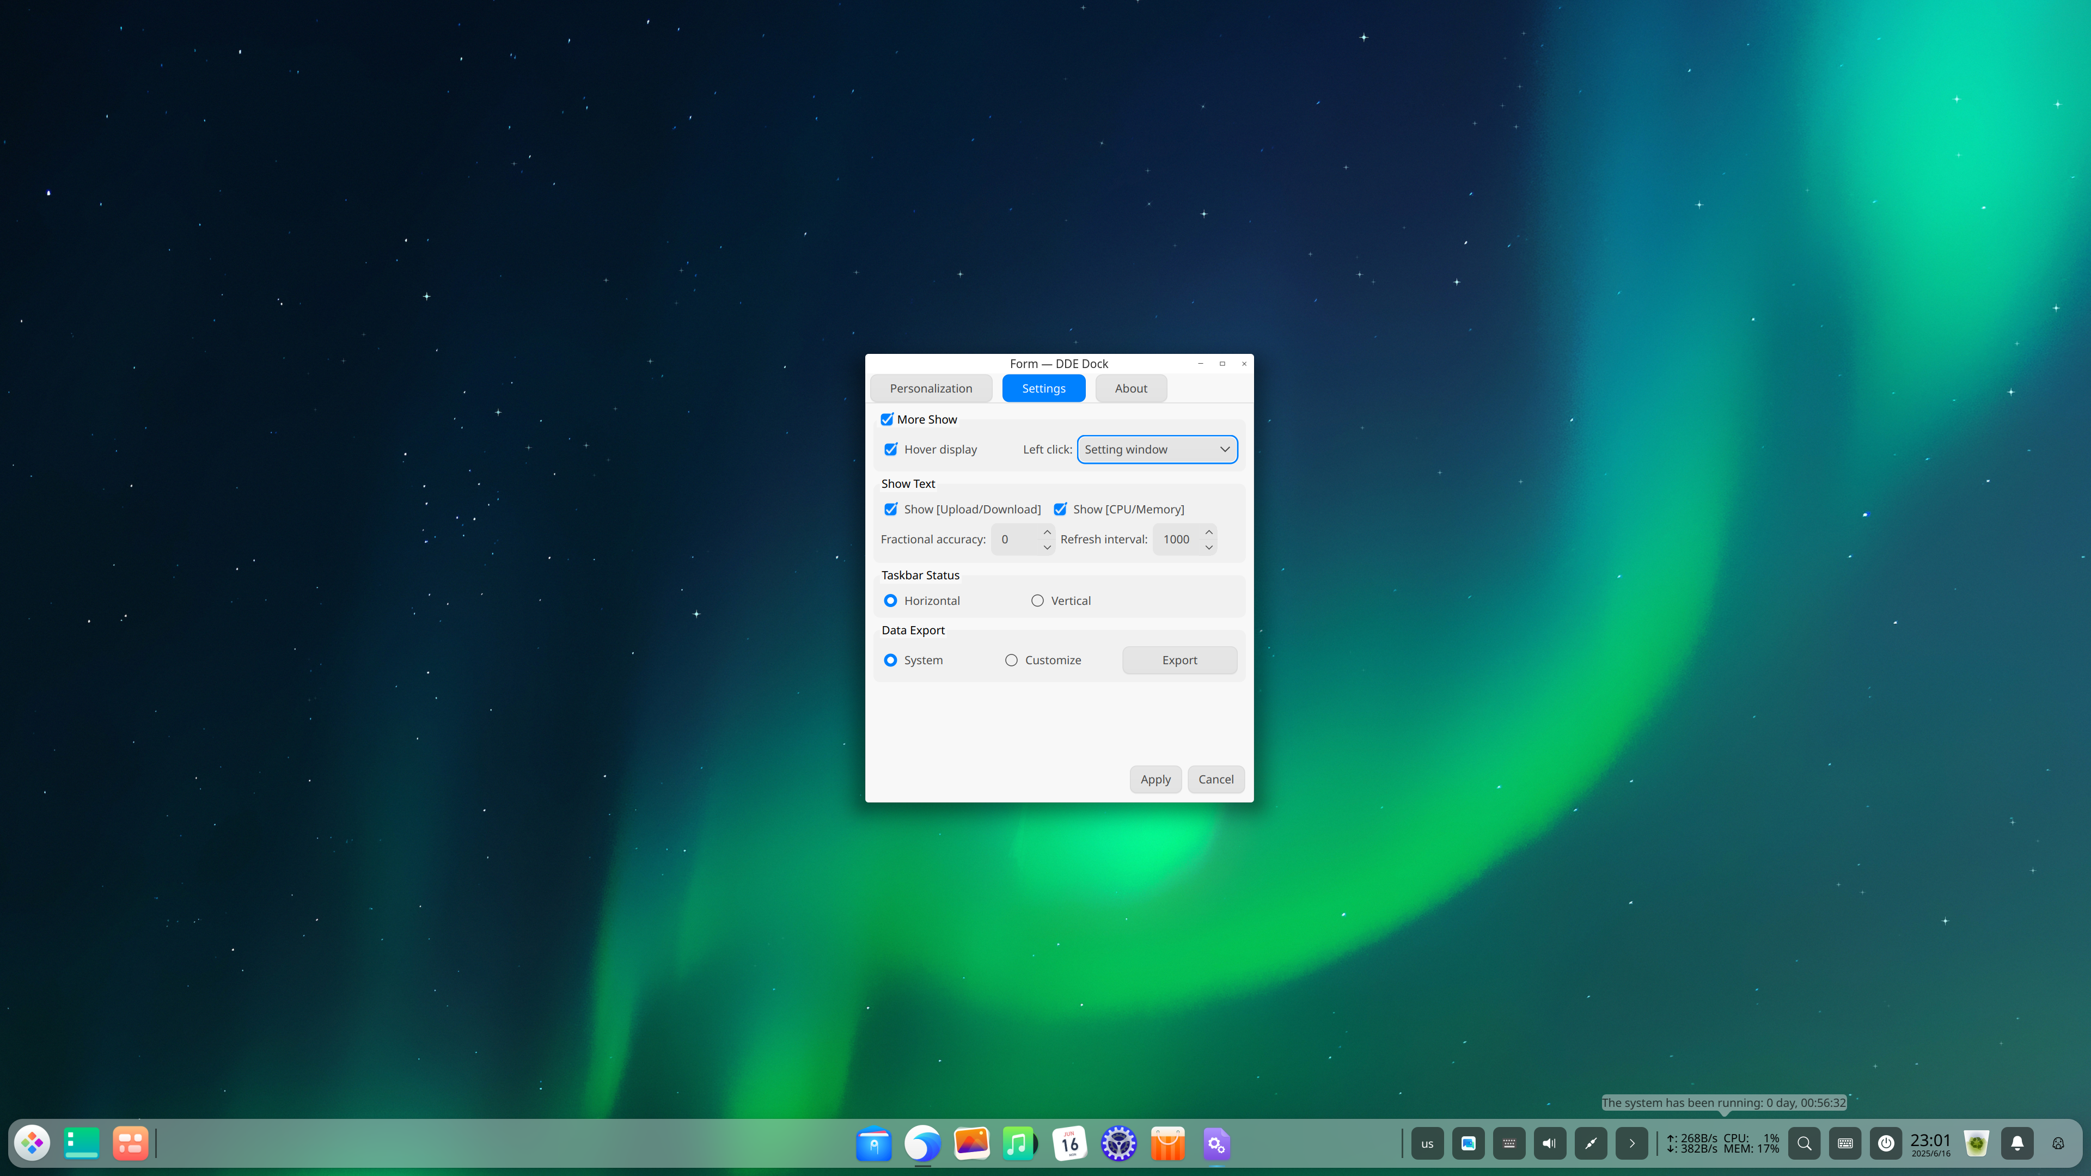The image size is (2091, 1176).
Task: Launch the Music app from dock
Action: tap(1019, 1143)
